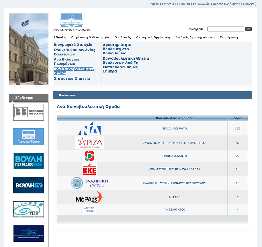Open the Parliament Library sidebar banner
The image size is (262, 247).
tap(29, 112)
